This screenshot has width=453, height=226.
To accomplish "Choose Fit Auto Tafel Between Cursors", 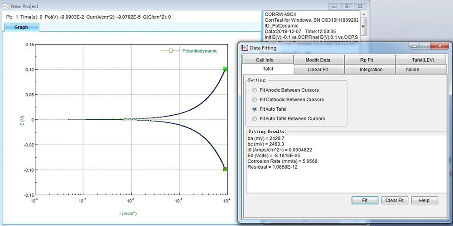I will [x=255, y=118].
